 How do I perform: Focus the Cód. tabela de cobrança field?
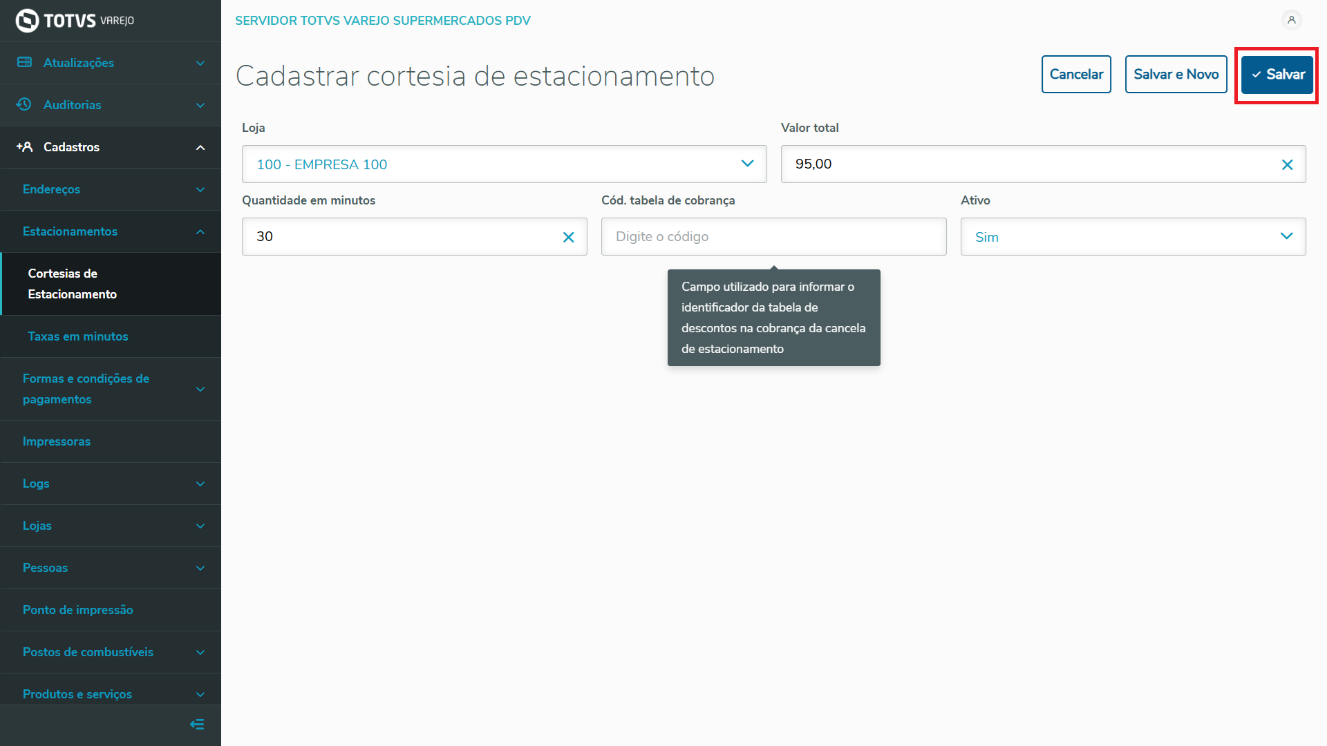(x=773, y=237)
